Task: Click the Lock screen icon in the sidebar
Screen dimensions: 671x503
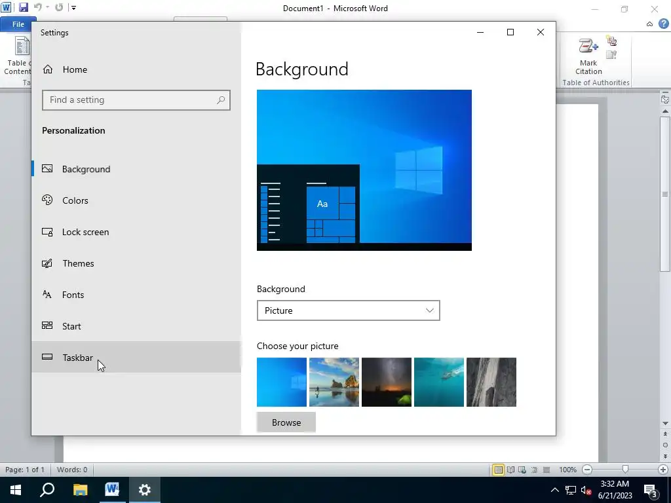Action: (47, 232)
